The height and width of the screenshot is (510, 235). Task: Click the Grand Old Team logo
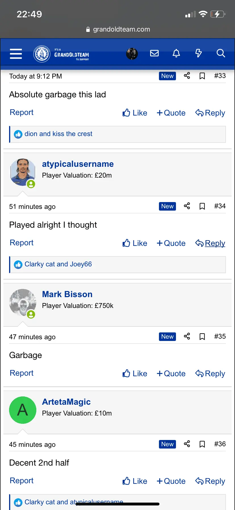pyautogui.click(x=61, y=54)
